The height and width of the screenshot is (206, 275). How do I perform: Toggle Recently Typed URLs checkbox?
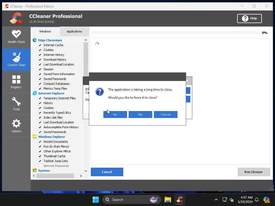point(40,113)
